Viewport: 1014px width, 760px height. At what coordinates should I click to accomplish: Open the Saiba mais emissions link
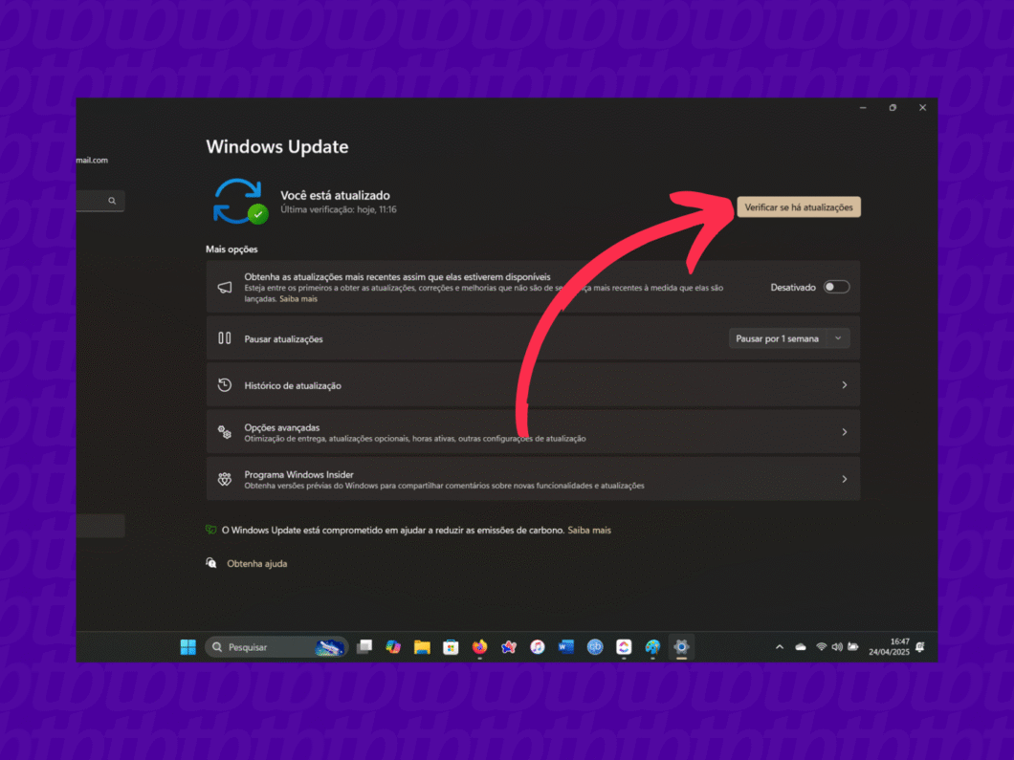(590, 530)
